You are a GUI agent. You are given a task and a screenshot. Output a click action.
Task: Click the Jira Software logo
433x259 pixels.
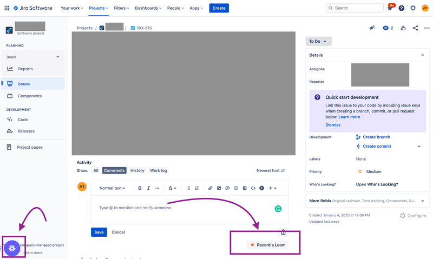(x=33, y=8)
